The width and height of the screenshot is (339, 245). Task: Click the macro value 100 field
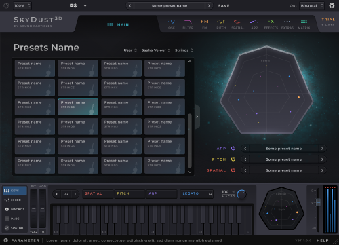(x=225, y=192)
